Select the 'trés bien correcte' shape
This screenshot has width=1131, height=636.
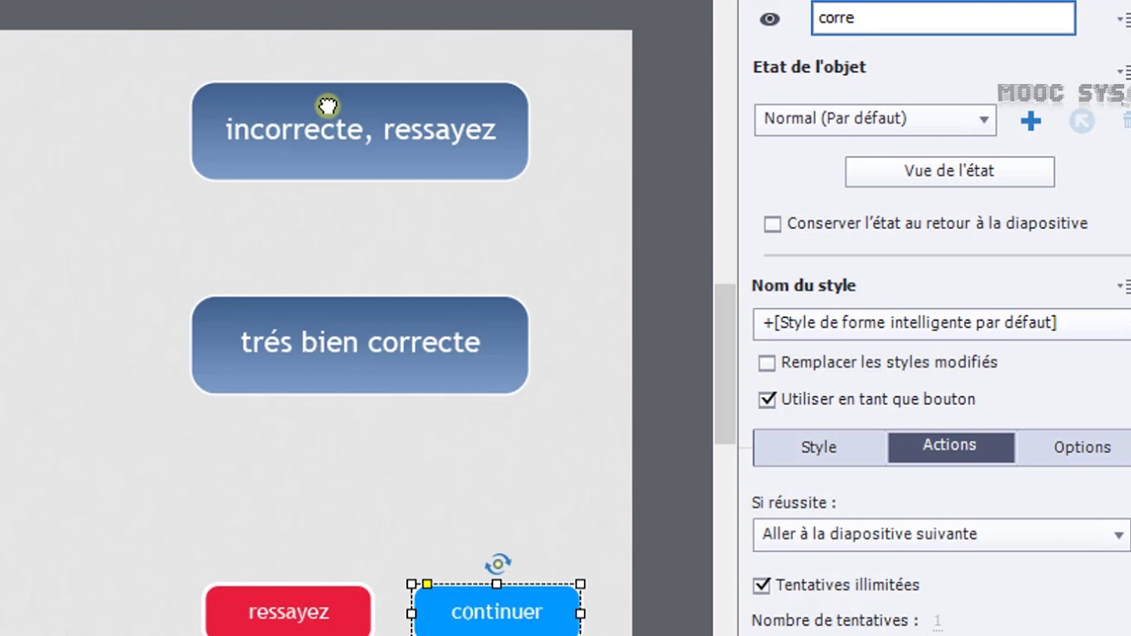[x=360, y=344]
